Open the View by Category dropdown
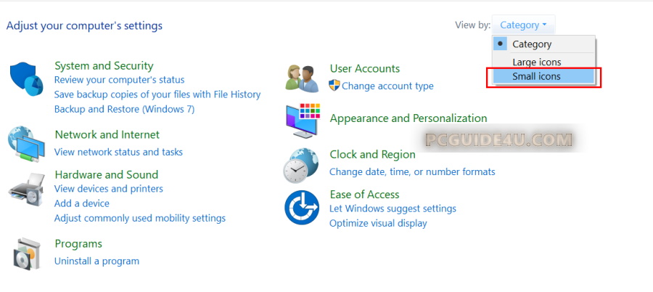This screenshot has height=292, width=653. [x=523, y=25]
